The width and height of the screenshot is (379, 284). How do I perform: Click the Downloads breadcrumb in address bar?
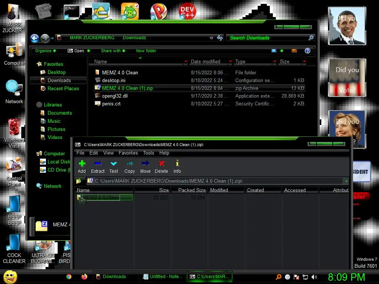tap(134, 38)
